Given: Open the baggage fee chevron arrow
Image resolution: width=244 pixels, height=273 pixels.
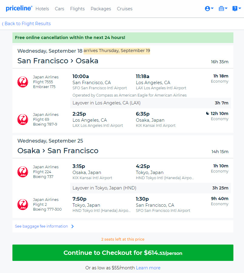Looking at the screenshot, I should pyautogui.click(x=73, y=226).
